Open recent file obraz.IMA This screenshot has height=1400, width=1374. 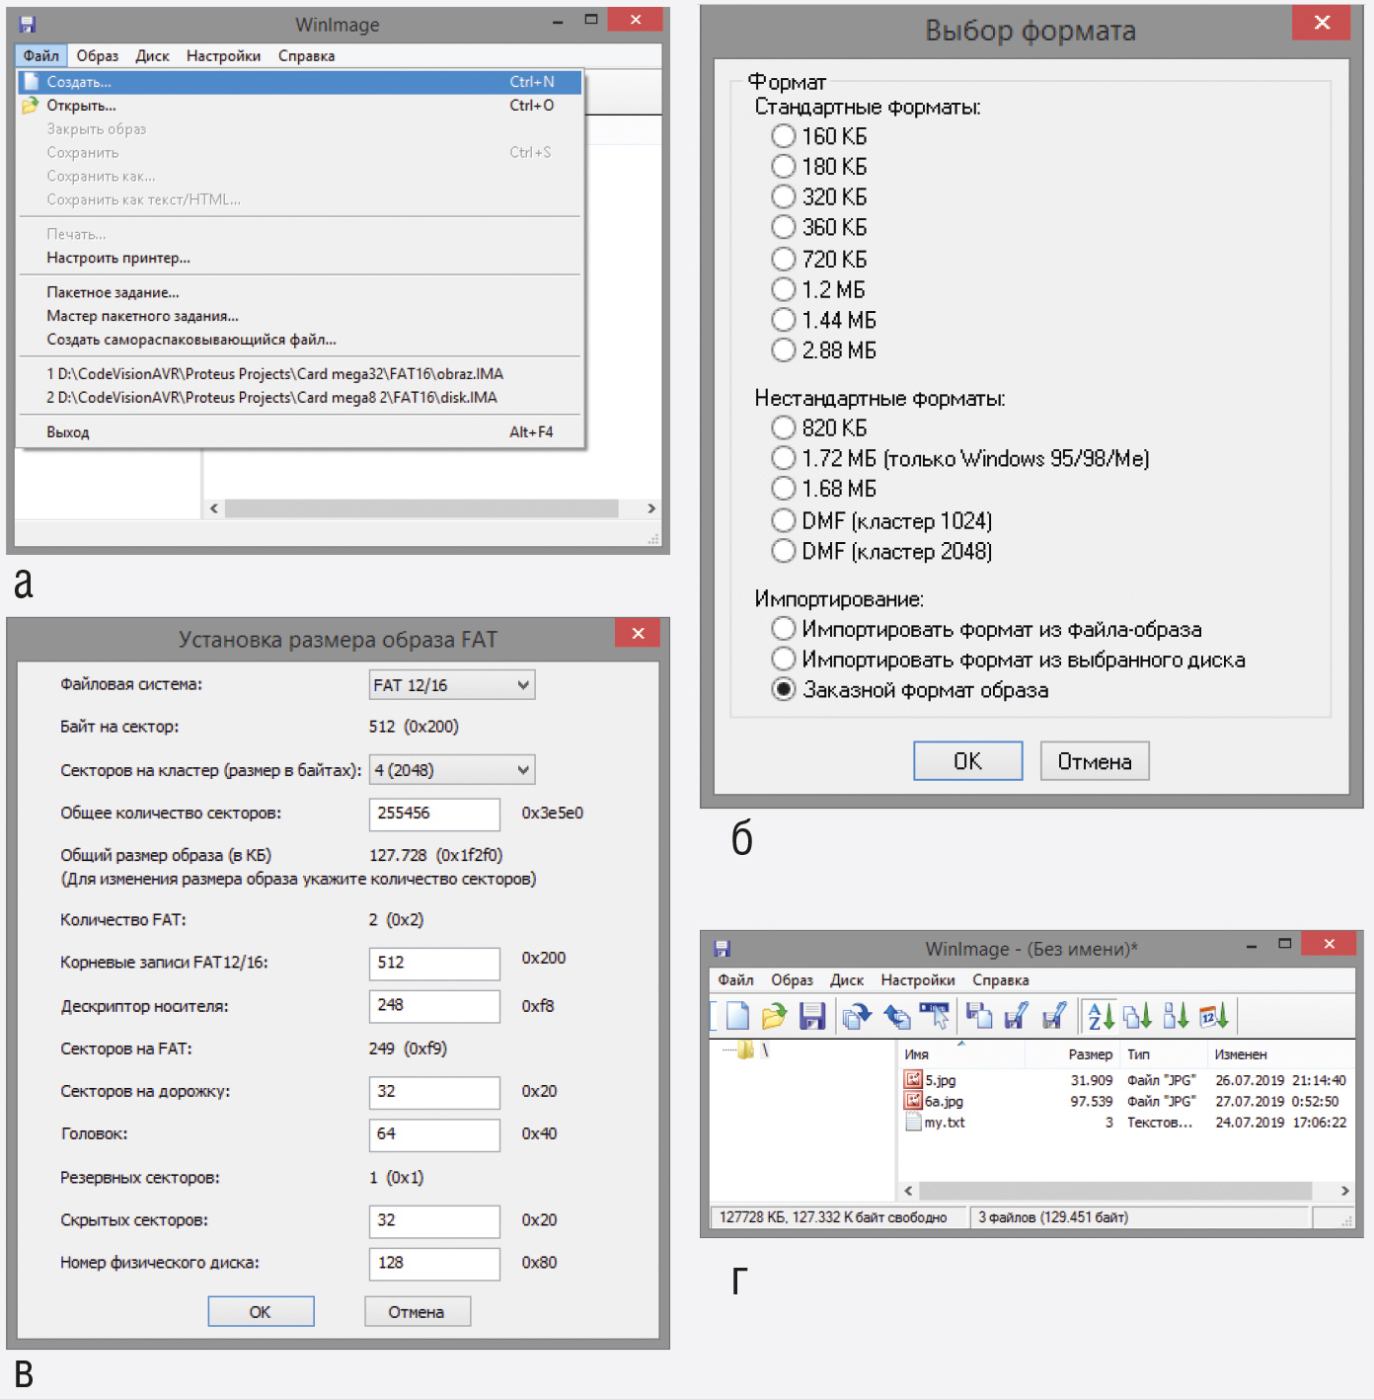pyautogui.click(x=300, y=374)
